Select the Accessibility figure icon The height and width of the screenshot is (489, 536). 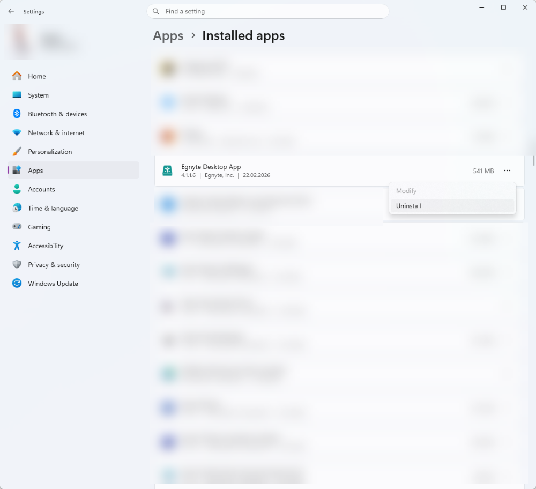coord(17,245)
